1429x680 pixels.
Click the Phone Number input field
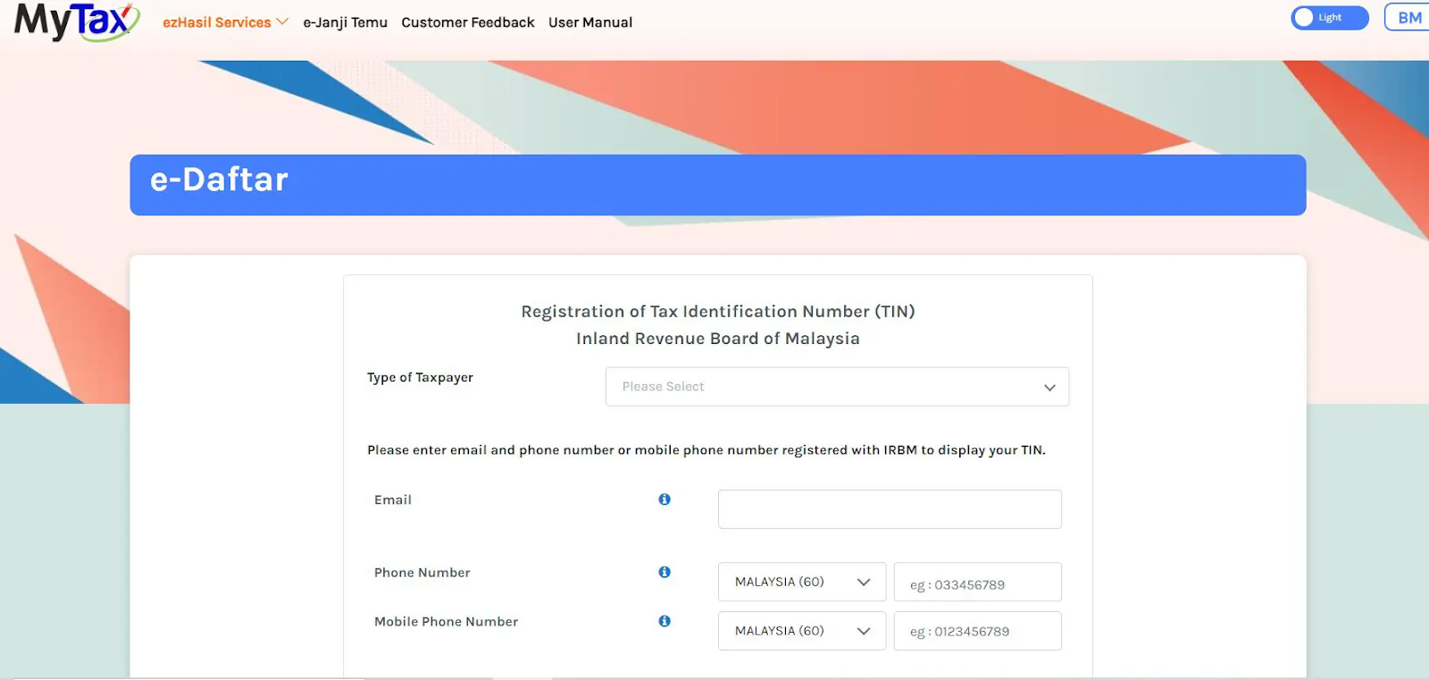click(978, 582)
